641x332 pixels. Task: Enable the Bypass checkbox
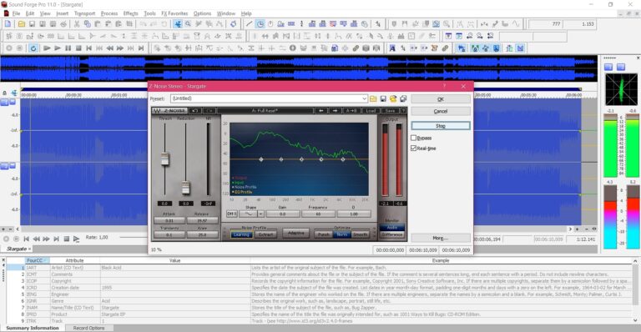pyautogui.click(x=414, y=138)
